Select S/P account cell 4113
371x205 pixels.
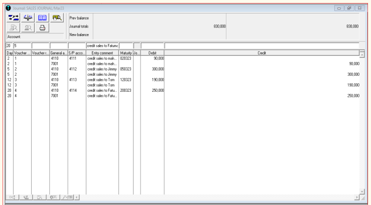click(73, 80)
